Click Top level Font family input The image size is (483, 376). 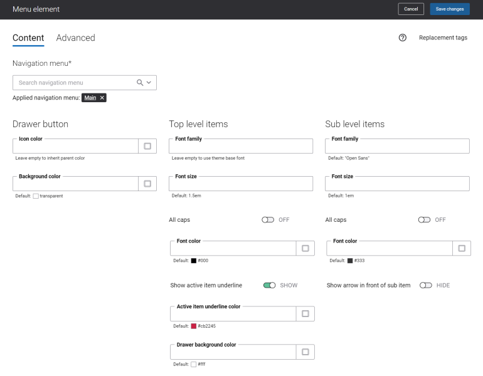coord(241,147)
